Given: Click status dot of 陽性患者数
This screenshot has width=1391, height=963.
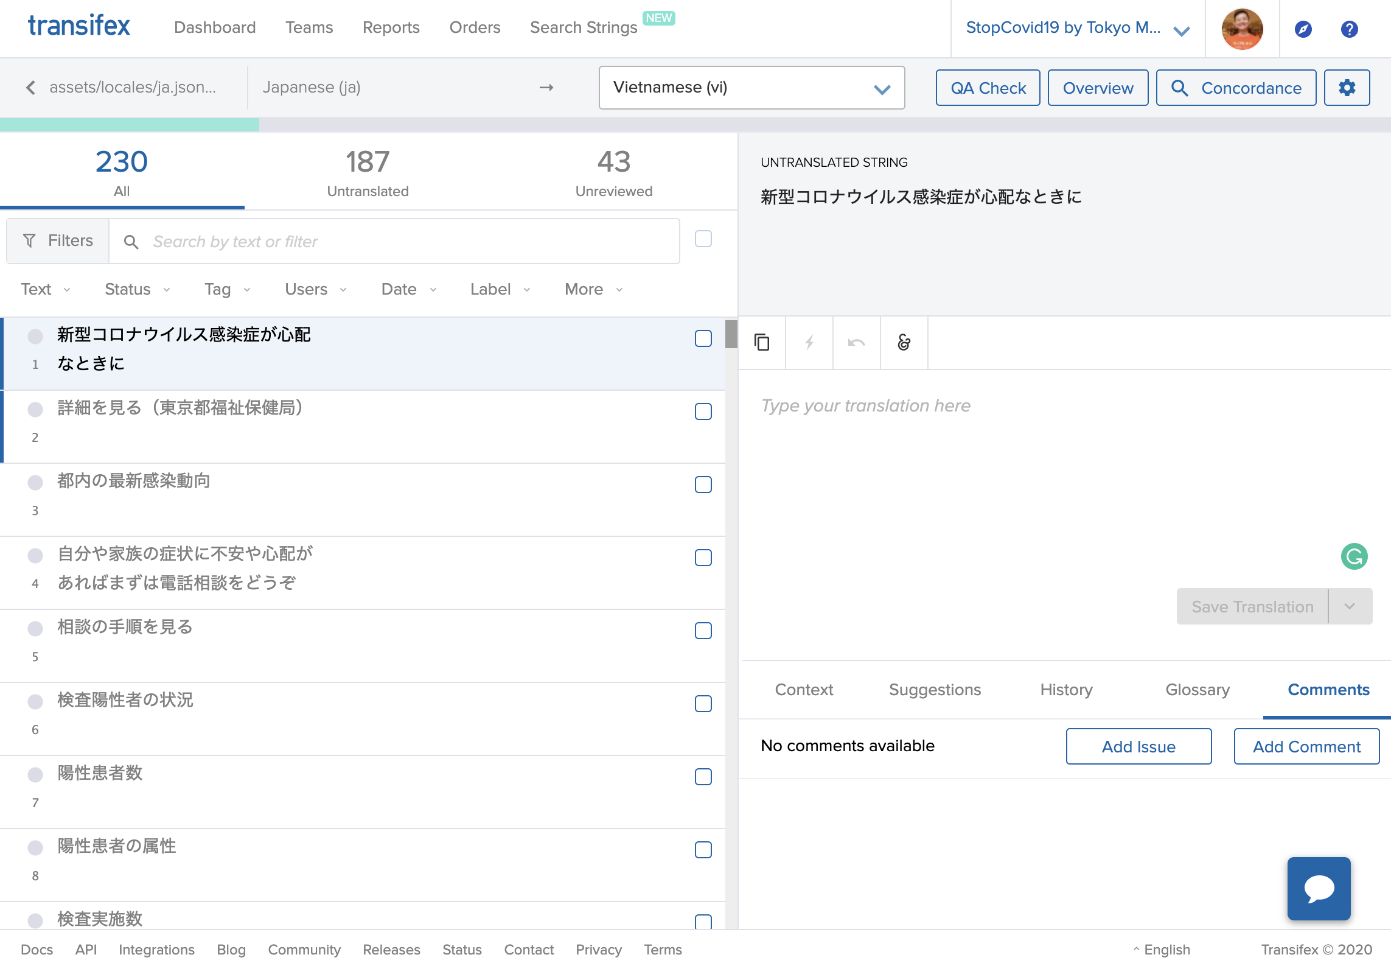Looking at the screenshot, I should (35, 775).
